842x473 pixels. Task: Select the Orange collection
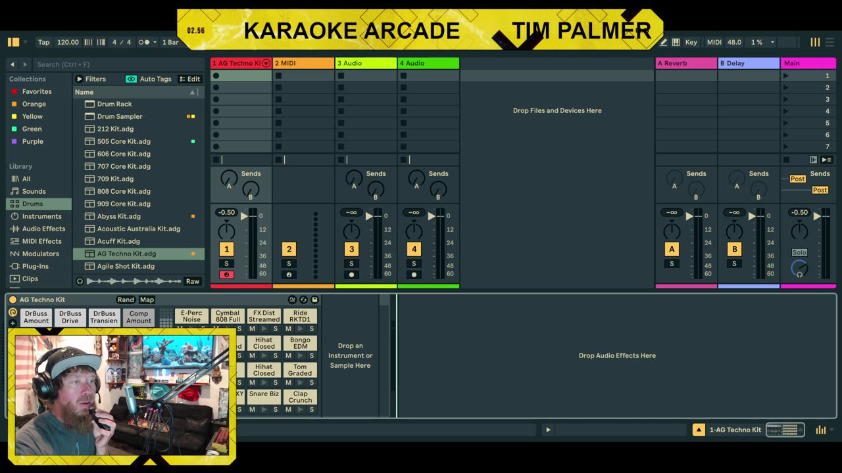pos(34,104)
